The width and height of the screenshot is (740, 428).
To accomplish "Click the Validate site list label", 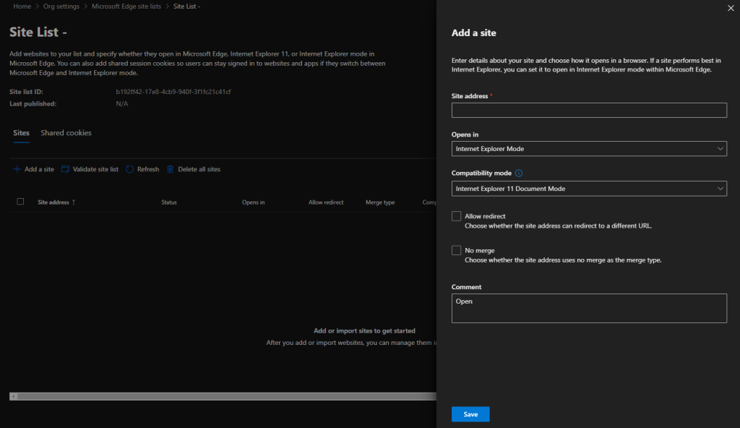I will click(x=95, y=169).
